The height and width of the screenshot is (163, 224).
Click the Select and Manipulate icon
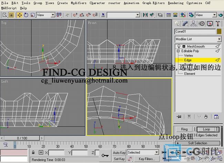tap(67, 15)
